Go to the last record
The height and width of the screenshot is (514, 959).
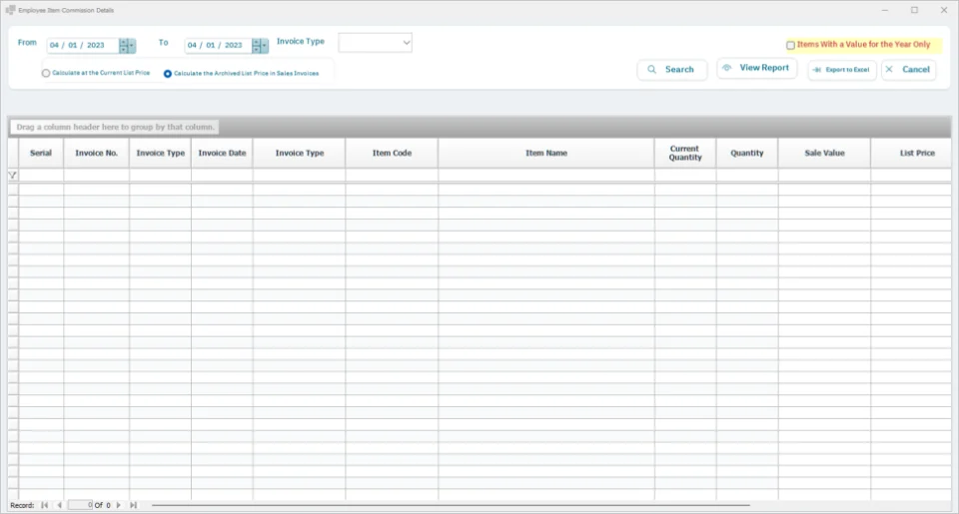[133, 505]
